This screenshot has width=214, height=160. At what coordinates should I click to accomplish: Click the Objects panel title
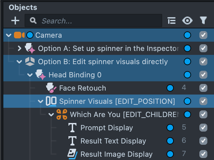click(x=23, y=7)
